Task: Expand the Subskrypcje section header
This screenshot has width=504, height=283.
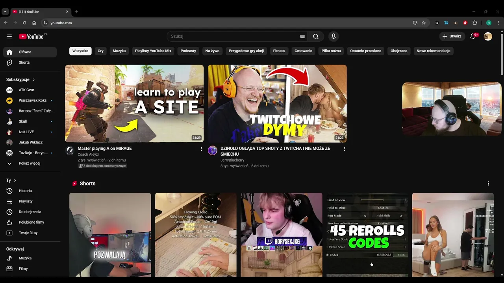Action: pyautogui.click(x=20, y=79)
